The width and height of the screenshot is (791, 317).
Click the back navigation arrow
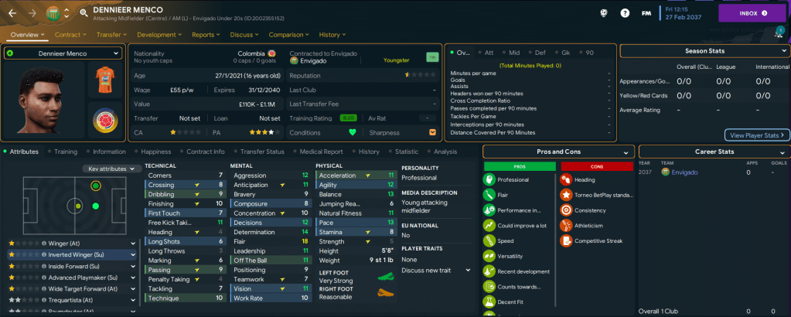point(12,13)
